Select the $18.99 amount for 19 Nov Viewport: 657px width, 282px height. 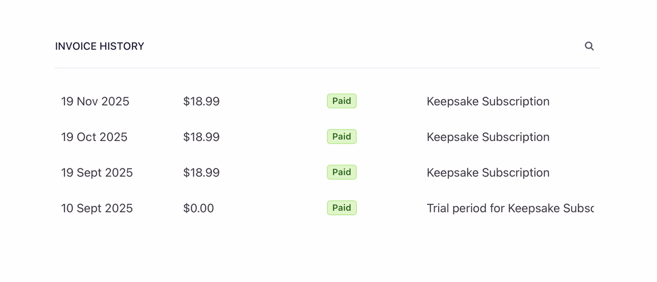click(201, 102)
